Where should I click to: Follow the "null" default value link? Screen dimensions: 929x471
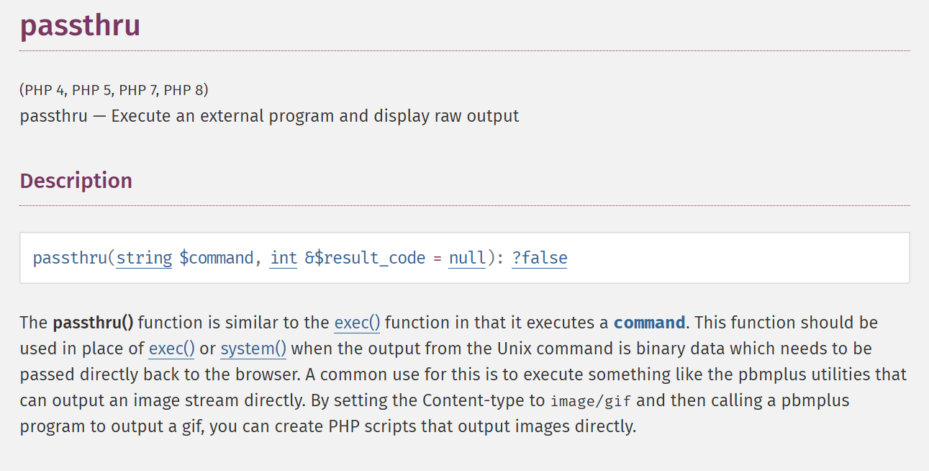pyautogui.click(x=467, y=258)
